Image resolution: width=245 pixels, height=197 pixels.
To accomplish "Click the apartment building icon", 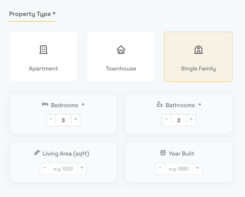I will pos(43,50).
